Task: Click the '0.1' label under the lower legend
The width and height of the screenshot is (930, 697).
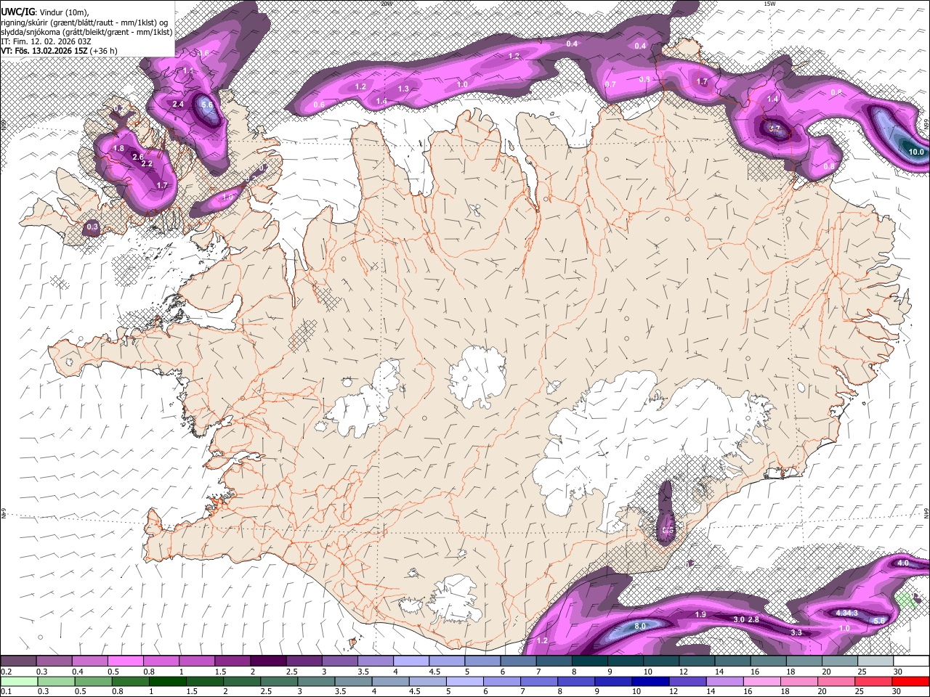Action: (7, 691)
